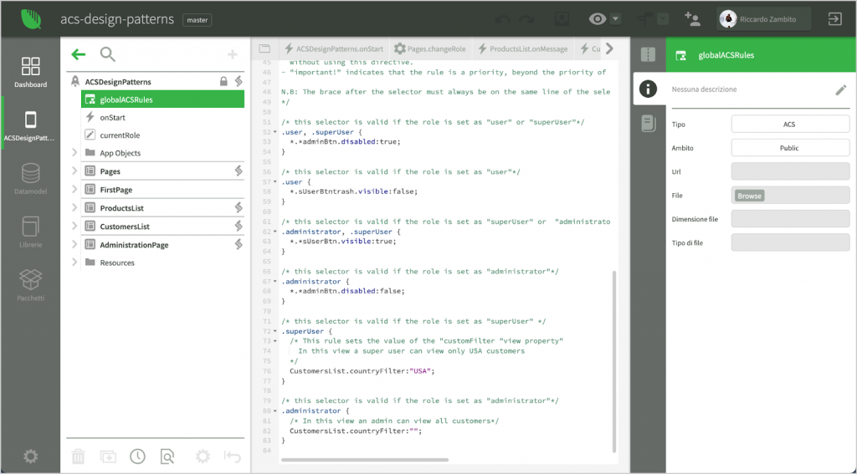
Task: Click the Ambito field showing Public
Action: [x=790, y=148]
